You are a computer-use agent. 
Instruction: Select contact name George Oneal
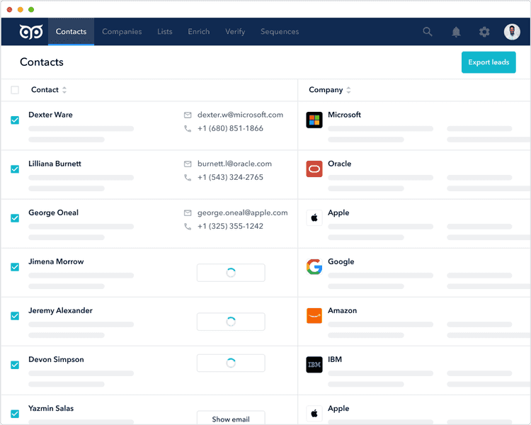point(54,212)
